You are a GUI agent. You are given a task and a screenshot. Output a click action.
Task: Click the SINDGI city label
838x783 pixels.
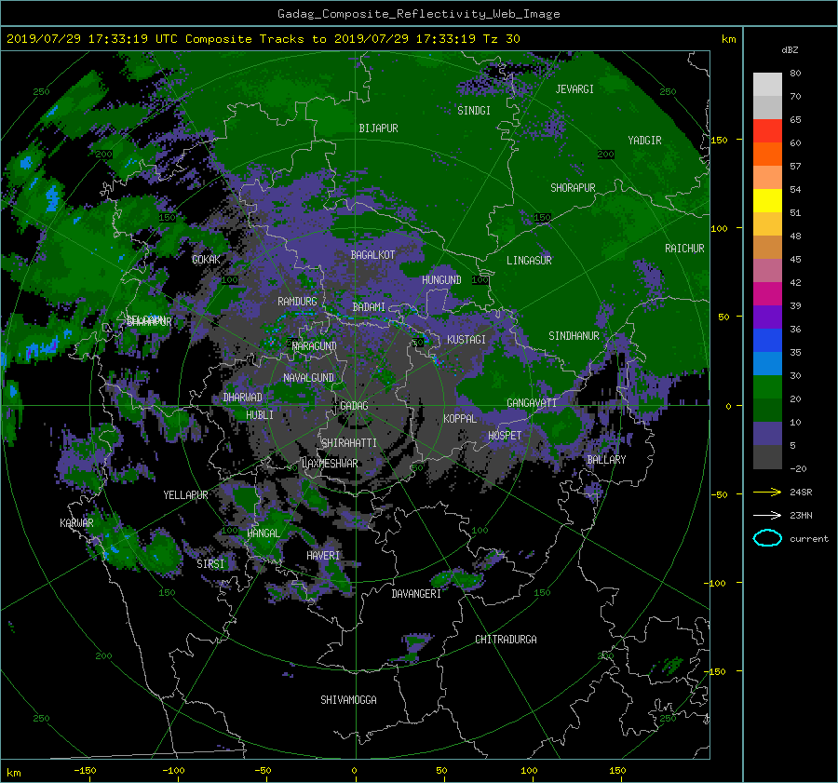coord(474,111)
